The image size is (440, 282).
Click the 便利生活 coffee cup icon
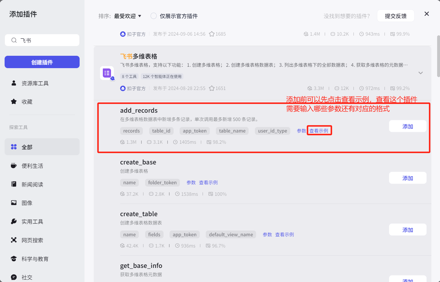[x=14, y=166]
